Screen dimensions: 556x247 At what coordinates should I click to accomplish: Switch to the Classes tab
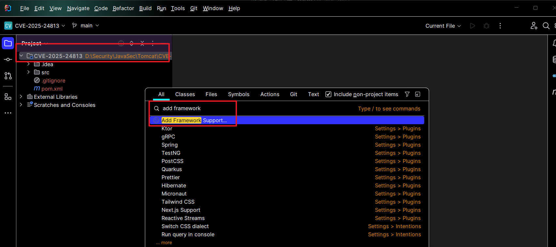(185, 94)
